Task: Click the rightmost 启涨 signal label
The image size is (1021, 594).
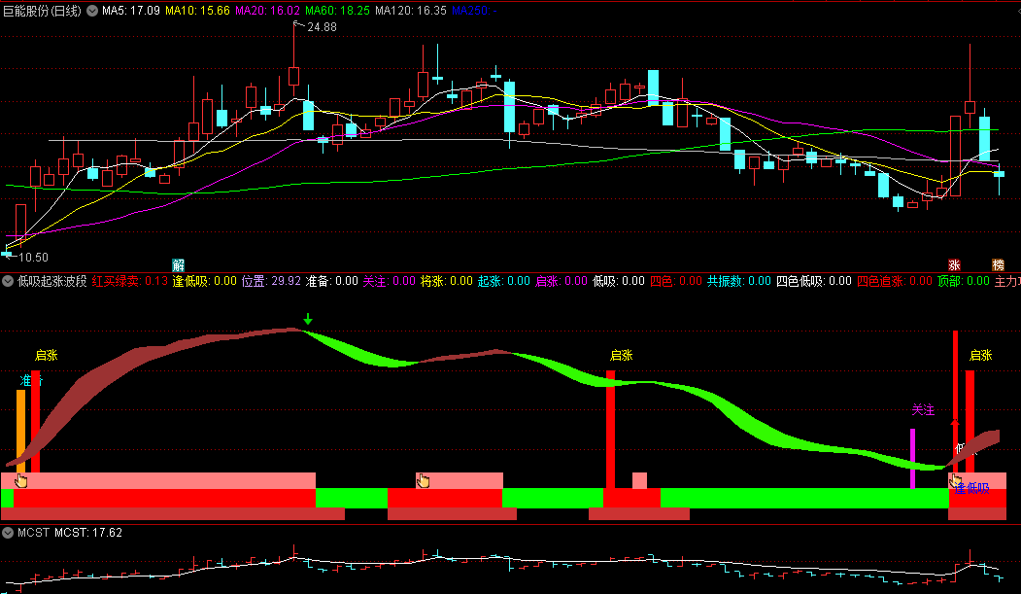Action: tap(980, 355)
